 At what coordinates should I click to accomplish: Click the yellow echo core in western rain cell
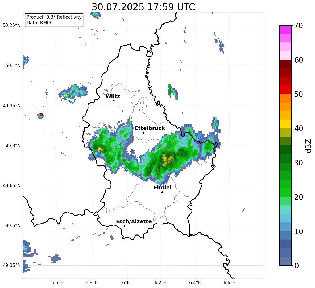[101, 149]
